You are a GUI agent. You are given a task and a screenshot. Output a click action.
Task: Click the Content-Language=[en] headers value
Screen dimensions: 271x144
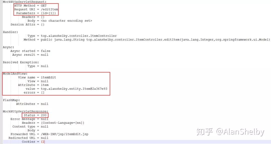point(62,123)
